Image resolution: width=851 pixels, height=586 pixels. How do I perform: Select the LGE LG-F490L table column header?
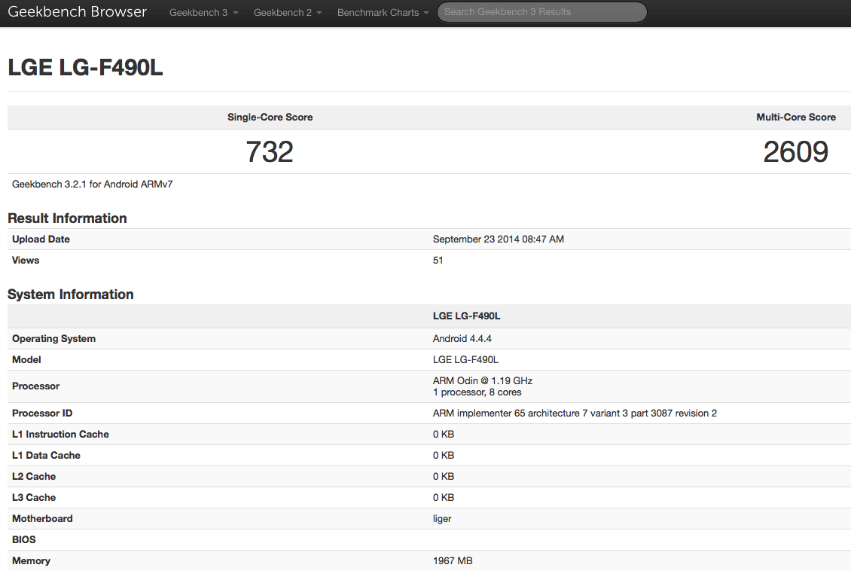point(466,316)
